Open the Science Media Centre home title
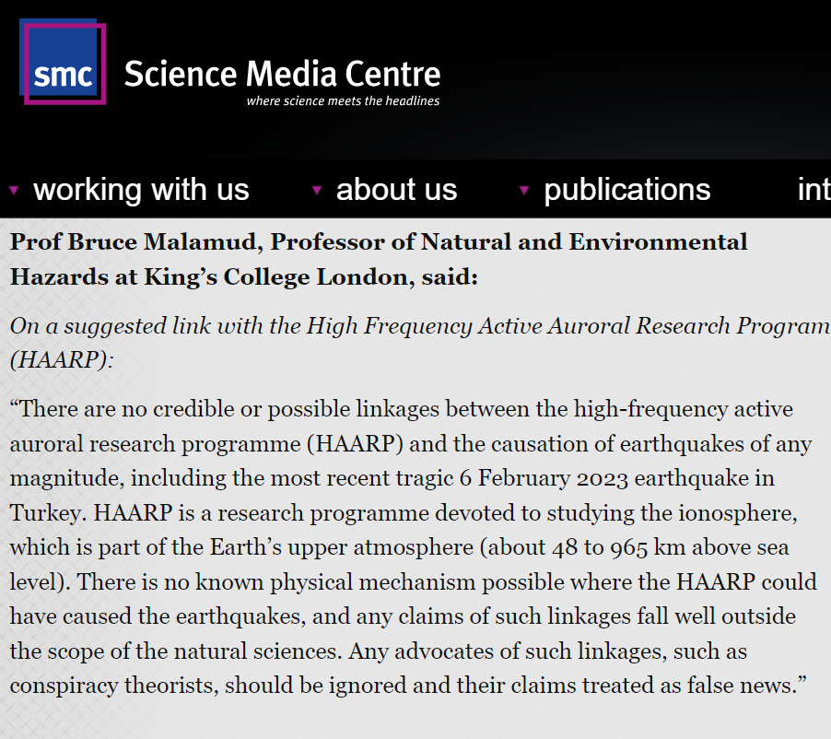Image resolution: width=831 pixels, height=739 pixels. coord(282,74)
